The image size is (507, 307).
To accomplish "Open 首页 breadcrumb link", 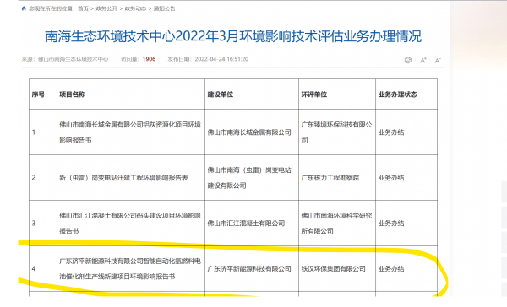I will point(83,8).
